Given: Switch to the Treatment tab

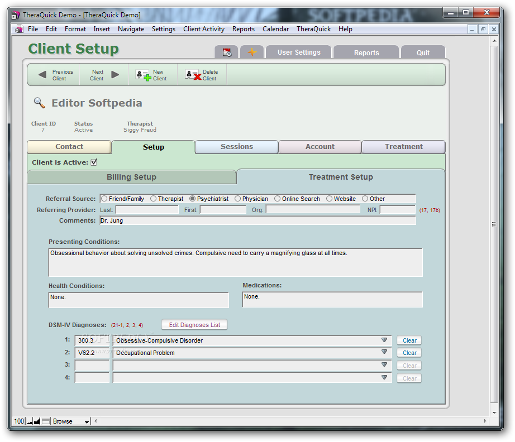Looking at the screenshot, I should (x=404, y=147).
